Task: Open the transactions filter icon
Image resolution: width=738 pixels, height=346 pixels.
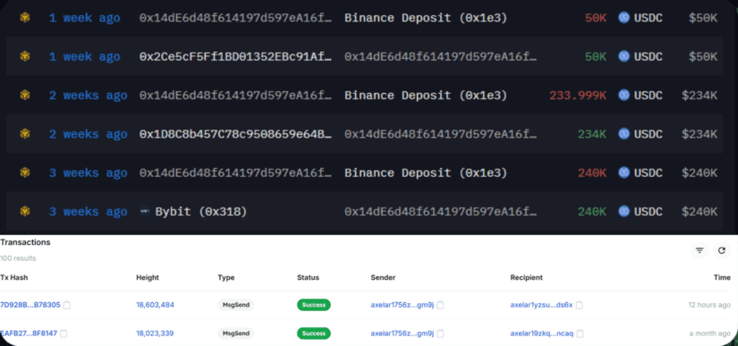Action: tap(700, 250)
